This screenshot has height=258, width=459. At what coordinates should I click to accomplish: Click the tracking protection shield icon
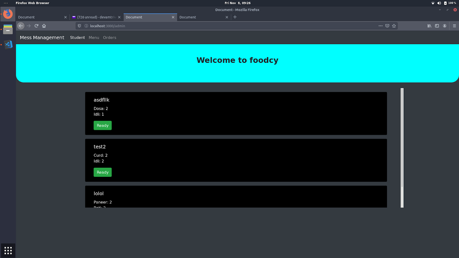tap(79, 26)
